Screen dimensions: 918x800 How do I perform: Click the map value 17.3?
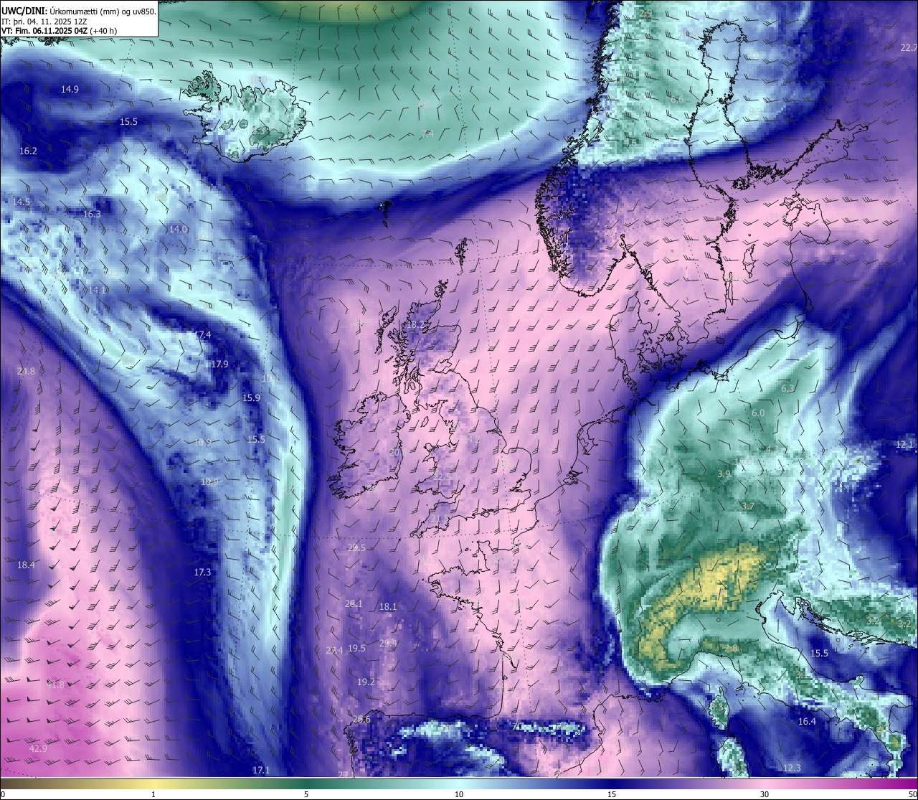coord(202,572)
